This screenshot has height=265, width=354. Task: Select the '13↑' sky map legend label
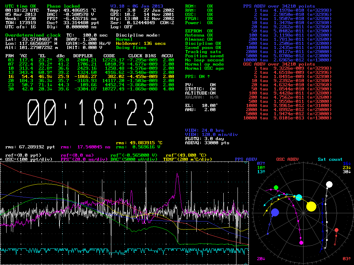point(261,172)
